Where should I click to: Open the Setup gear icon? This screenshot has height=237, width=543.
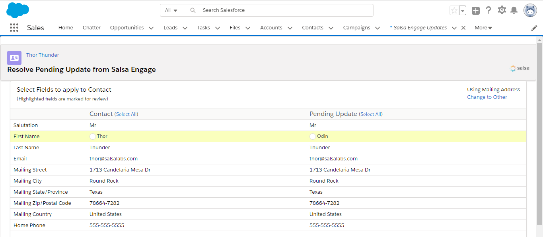tap(502, 10)
